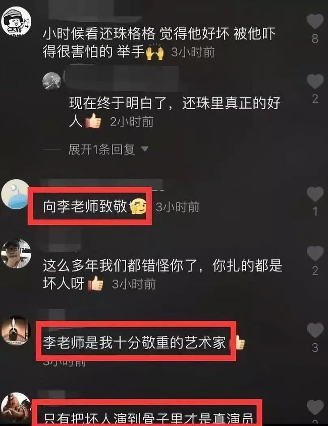Open blue creature avatar beside 向李老师致敬

point(16,194)
